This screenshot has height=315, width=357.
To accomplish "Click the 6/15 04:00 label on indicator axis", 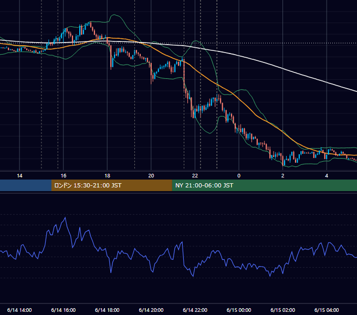I will point(327,310).
